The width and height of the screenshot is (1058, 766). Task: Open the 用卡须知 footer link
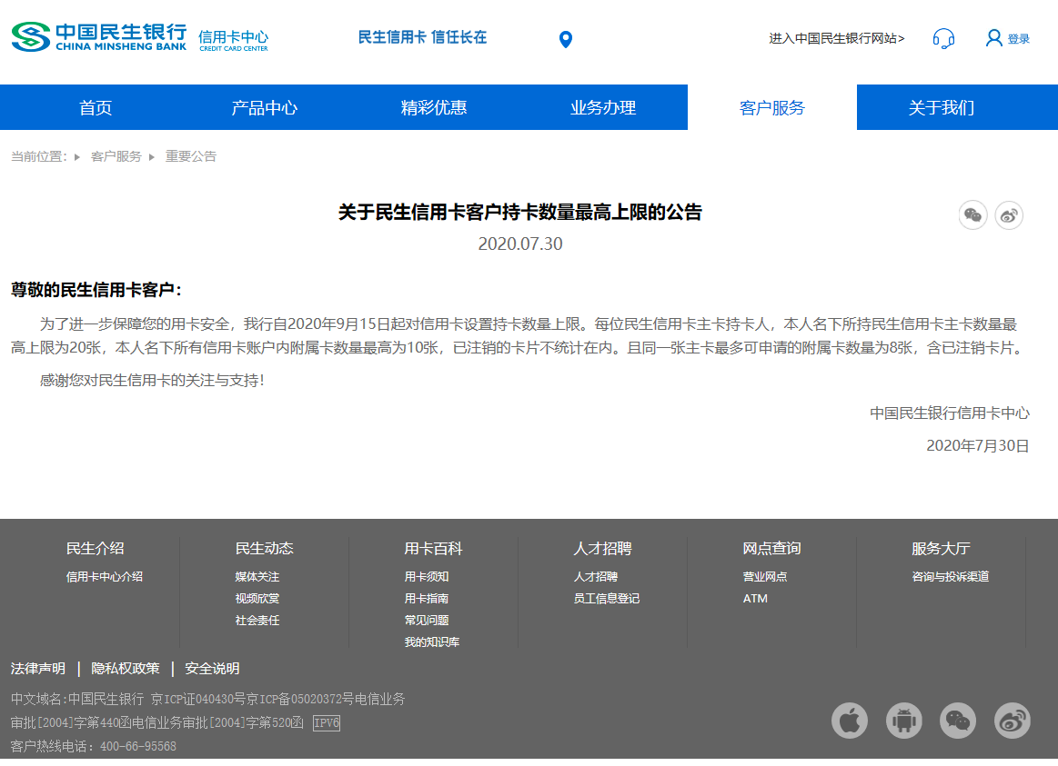[427, 577]
